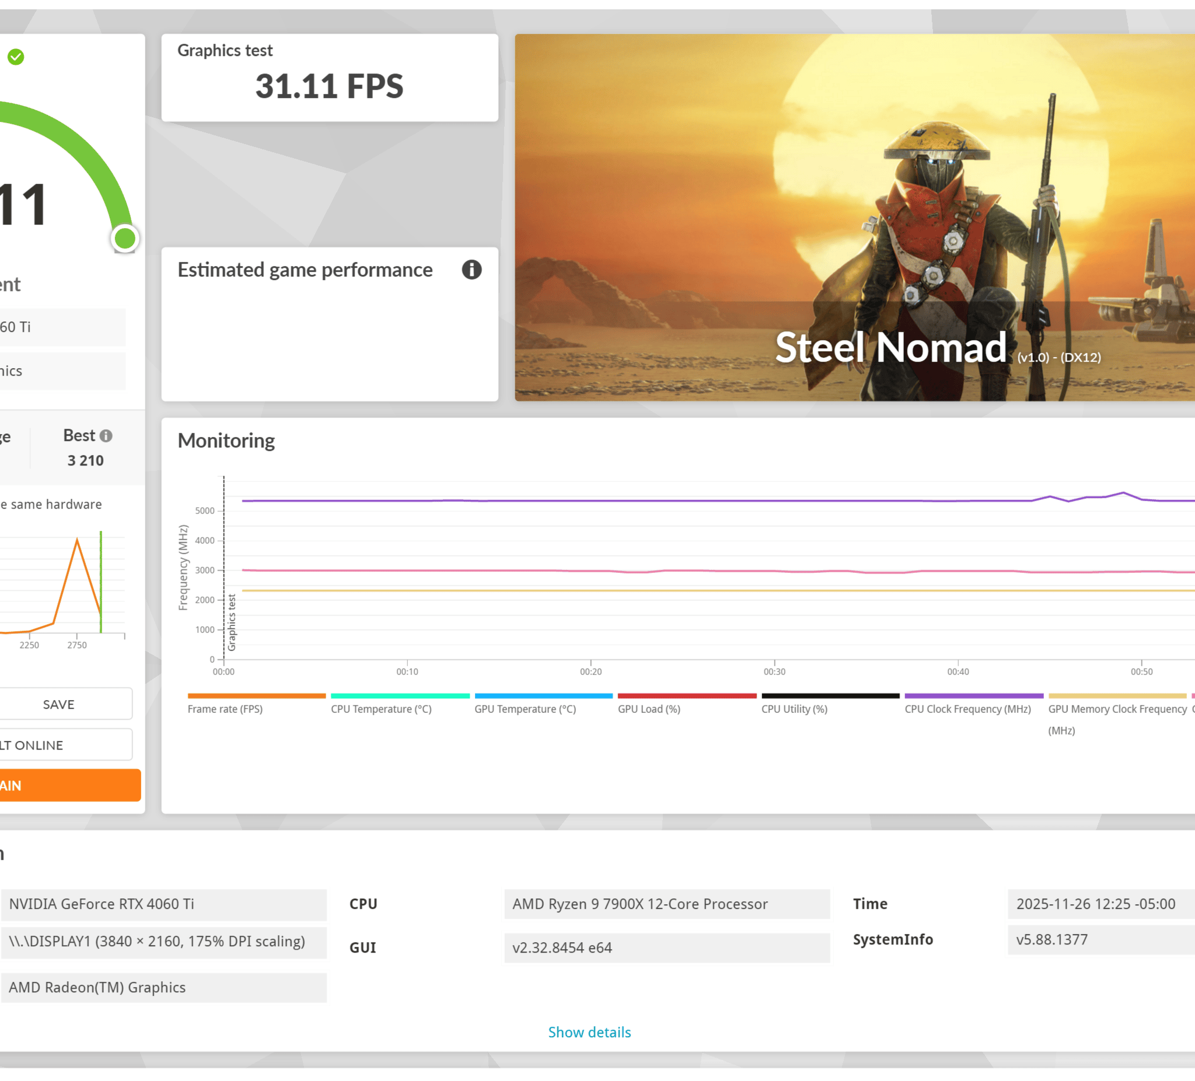The width and height of the screenshot is (1195, 1081).
Task: Click the green validation checkmark icon
Action: click(x=16, y=57)
